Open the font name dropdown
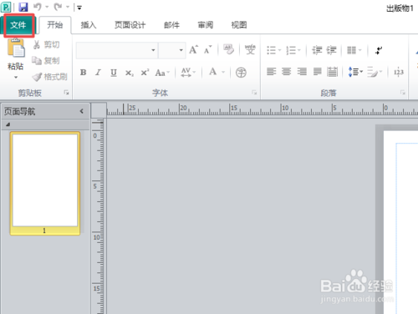 point(153,50)
